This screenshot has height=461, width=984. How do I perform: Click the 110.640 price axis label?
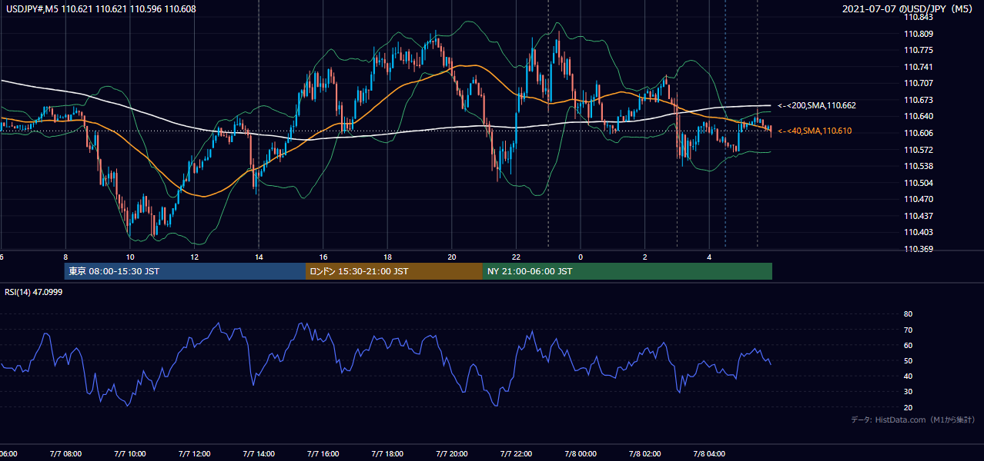coord(918,117)
